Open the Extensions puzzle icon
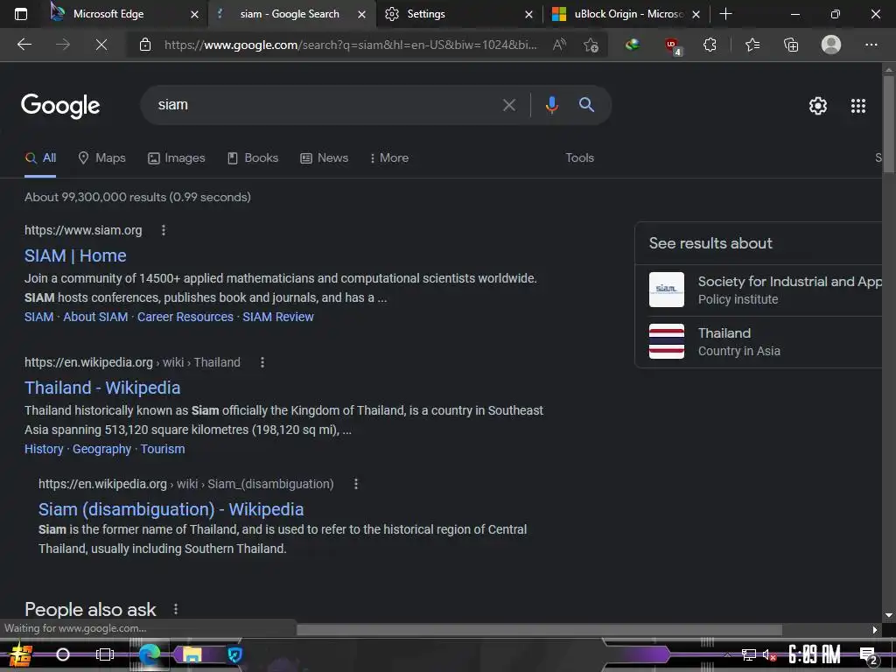The height and width of the screenshot is (672, 896). tap(710, 45)
